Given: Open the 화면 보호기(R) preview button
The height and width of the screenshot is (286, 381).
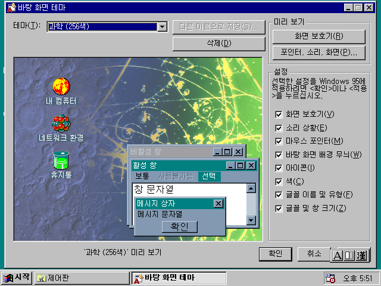Looking at the screenshot, I should point(318,36).
